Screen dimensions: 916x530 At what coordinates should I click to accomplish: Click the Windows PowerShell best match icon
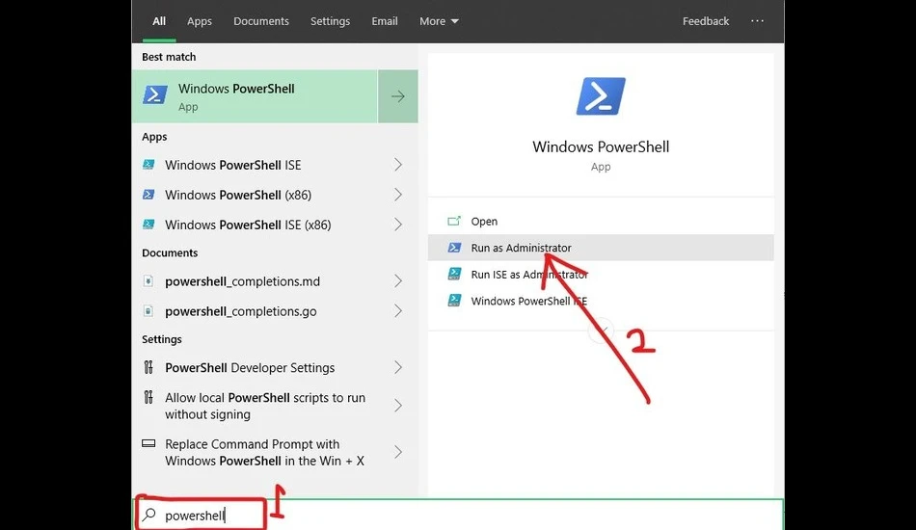pyautogui.click(x=155, y=94)
